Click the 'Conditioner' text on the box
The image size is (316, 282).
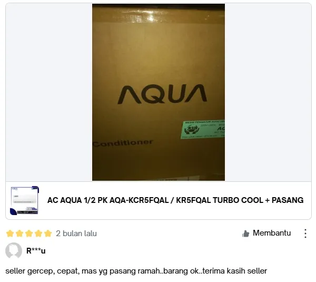pyautogui.click(x=123, y=143)
